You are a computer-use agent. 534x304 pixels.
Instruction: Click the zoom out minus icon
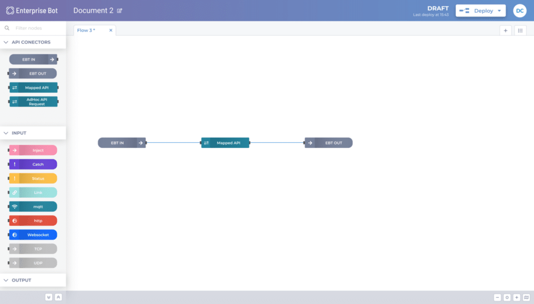pos(497,297)
